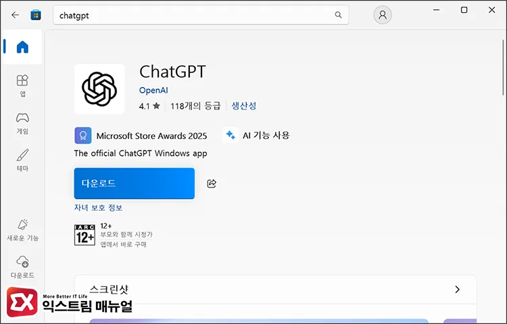Minimize the Microsoft Store window
The width and height of the screenshot is (507, 324).
tap(436, 10)
